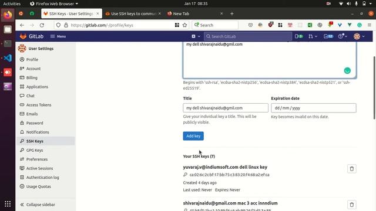Switch to the SSH Keys - User Settings tab

71,13
